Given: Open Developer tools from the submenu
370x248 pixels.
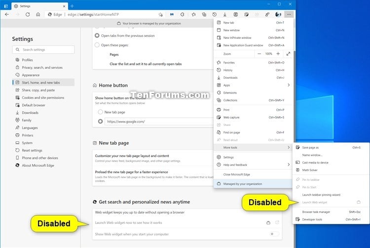Looking at the screenshot, I should (x=331, y=219).
